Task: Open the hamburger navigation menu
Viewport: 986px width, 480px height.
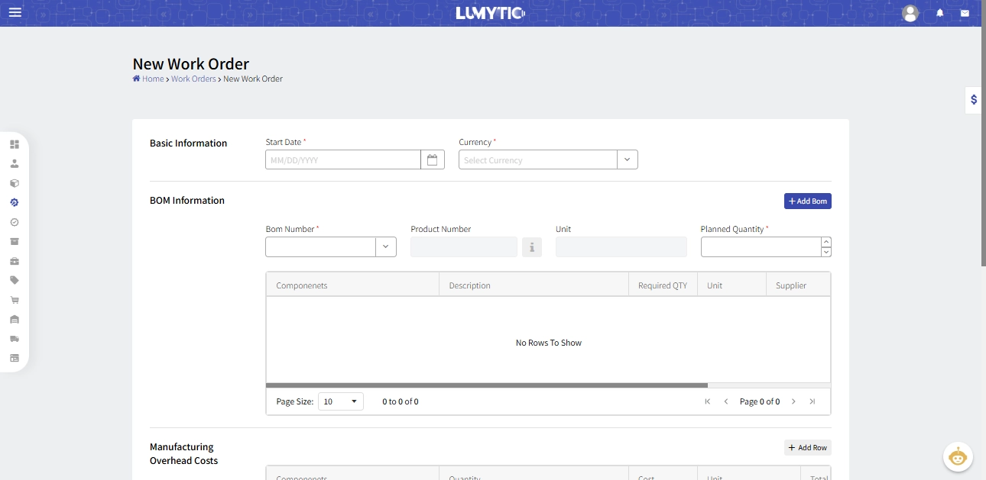Action: click(x=15, y=11)
